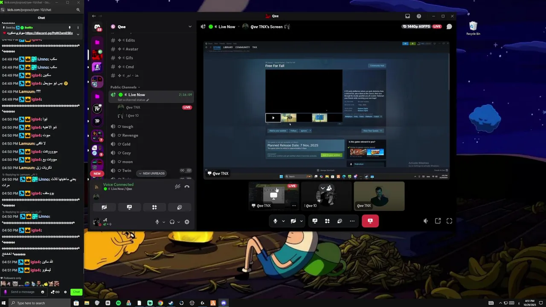Open Discord help question mark icon
This screenshot has width=546, height=307.
(419, 16)
